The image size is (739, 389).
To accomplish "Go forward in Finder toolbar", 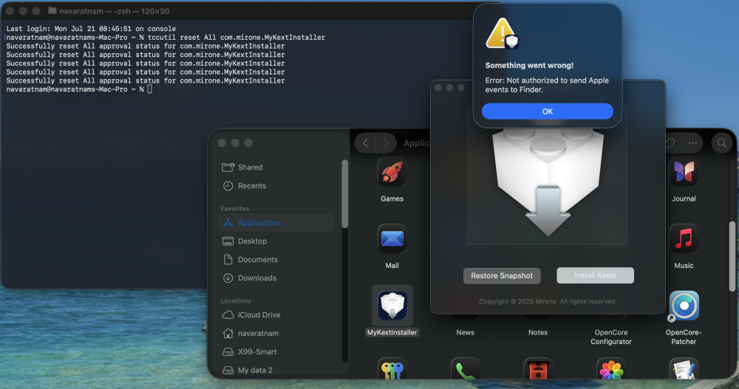I will (385, 142).
